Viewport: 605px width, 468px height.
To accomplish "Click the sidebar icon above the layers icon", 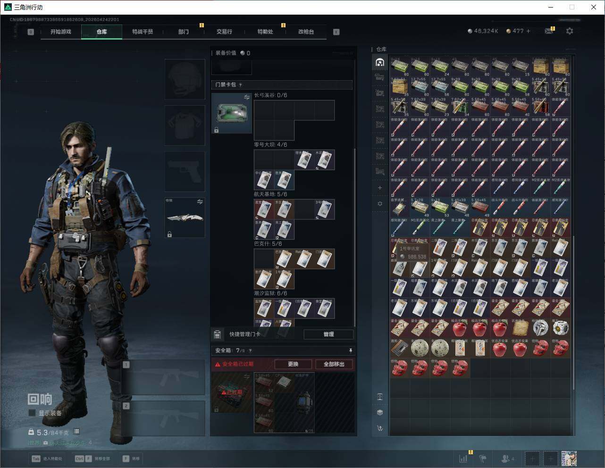I will (x=380, y=397).
